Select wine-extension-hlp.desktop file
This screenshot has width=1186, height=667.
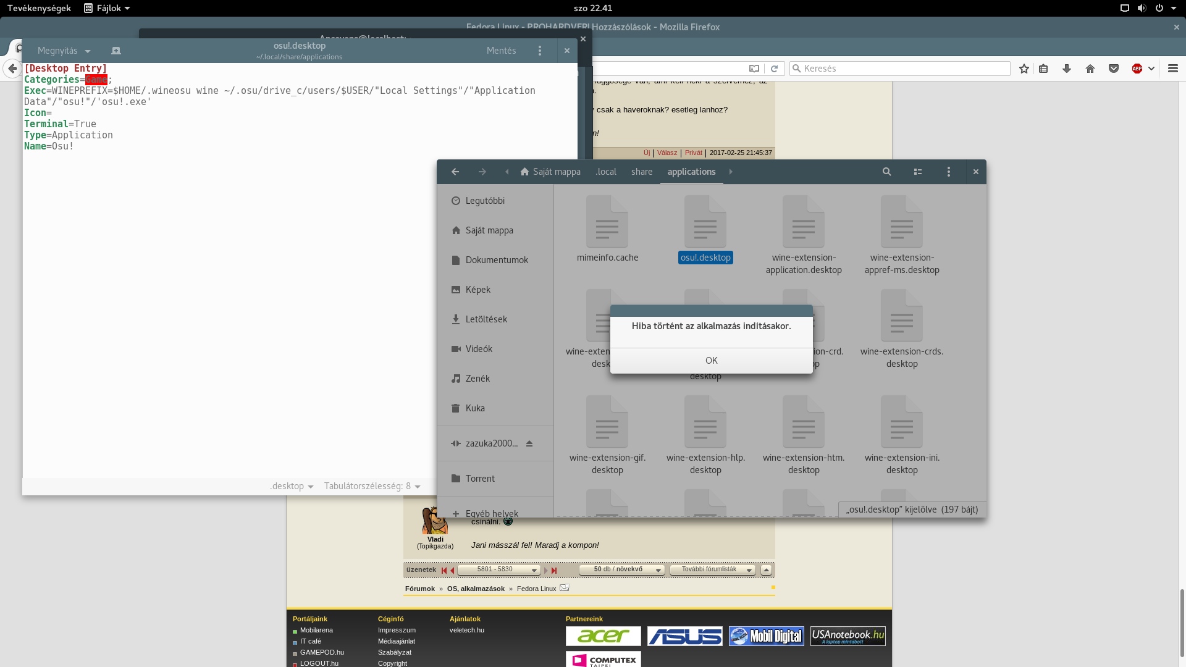705,435
